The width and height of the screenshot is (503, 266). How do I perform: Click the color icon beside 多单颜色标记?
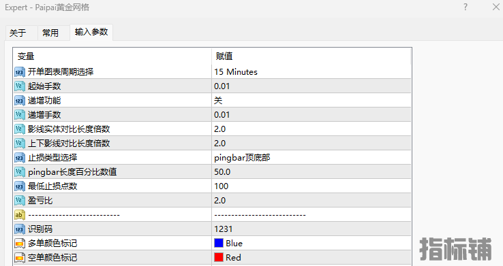20,244
